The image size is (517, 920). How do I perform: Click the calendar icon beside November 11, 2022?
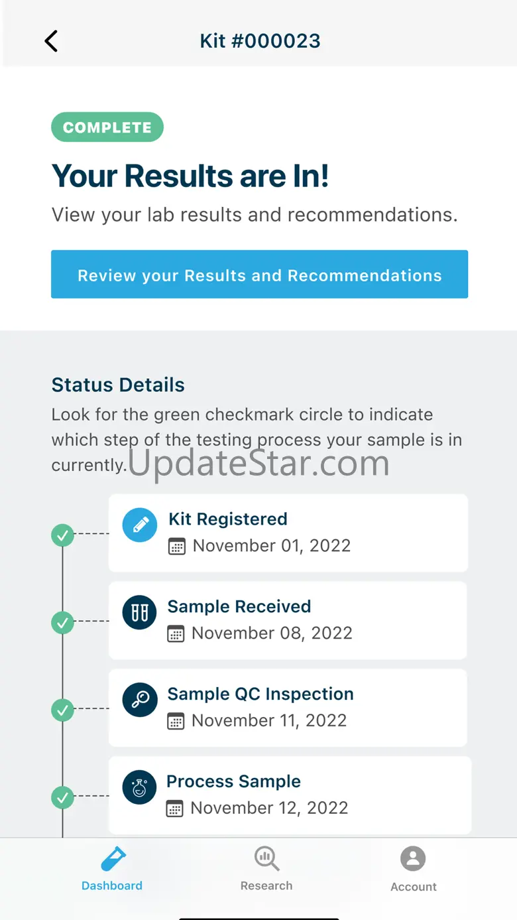176,722
